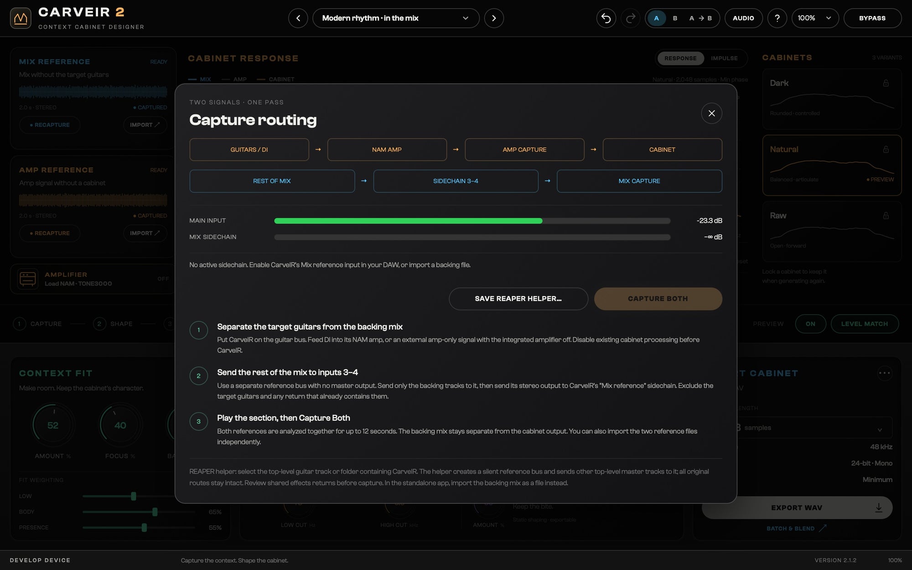
Task: Copy A to B
Action: pyautogui.click(x=700, y=18)
